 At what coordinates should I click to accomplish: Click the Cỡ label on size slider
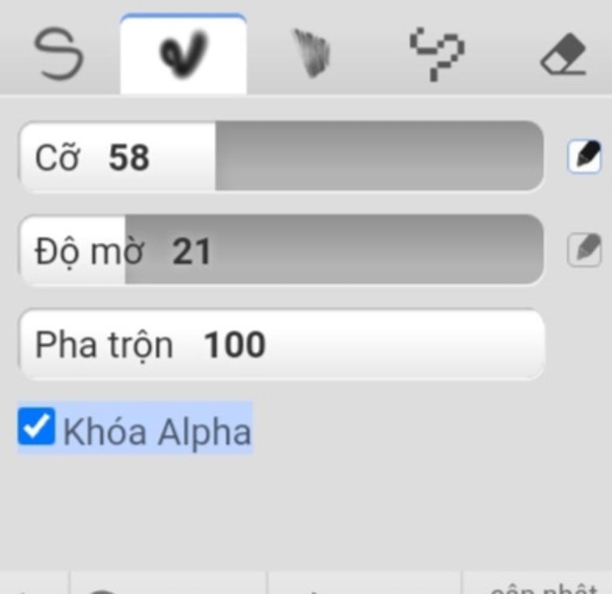tap(57, 158)
